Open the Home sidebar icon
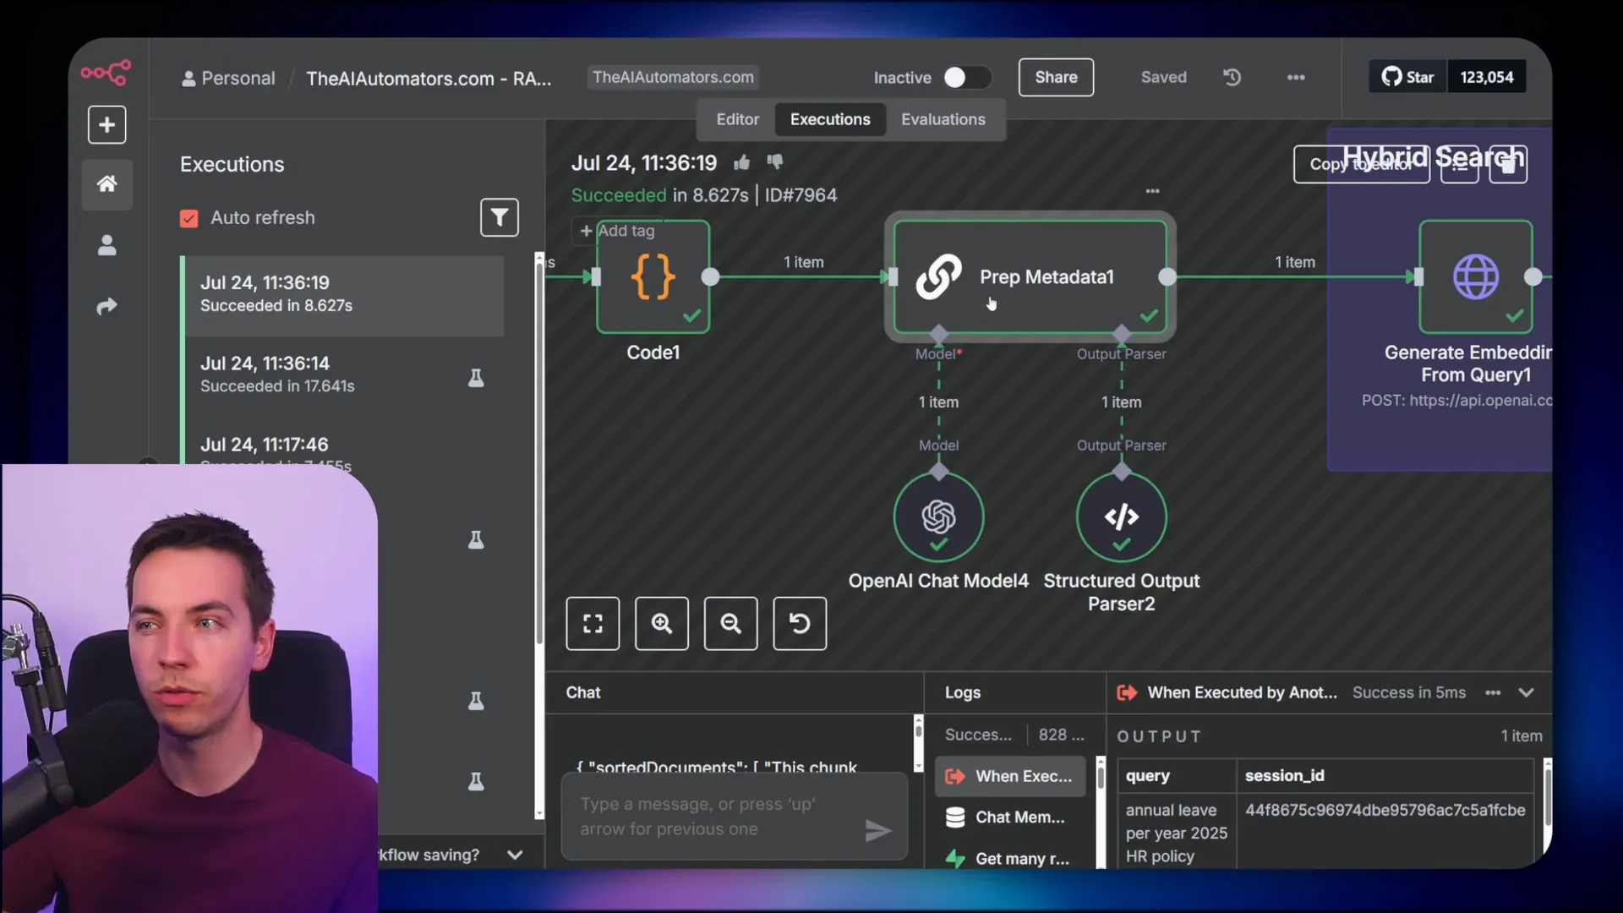 [x=107, y=183]
